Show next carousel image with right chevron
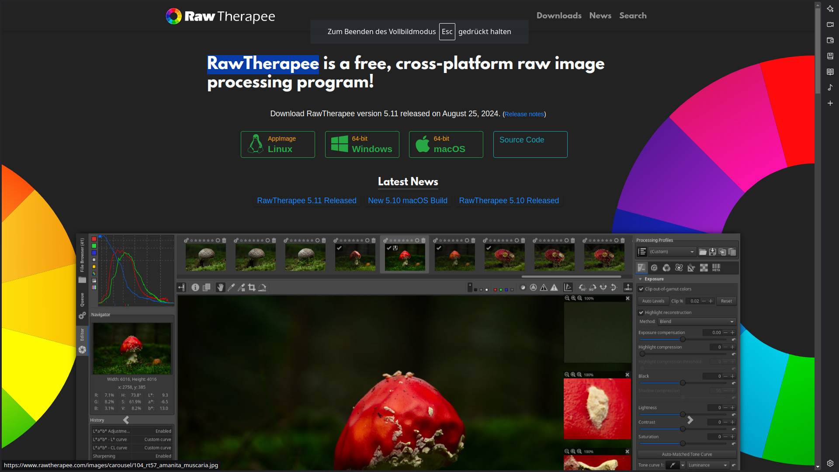 tap(690, 420)
